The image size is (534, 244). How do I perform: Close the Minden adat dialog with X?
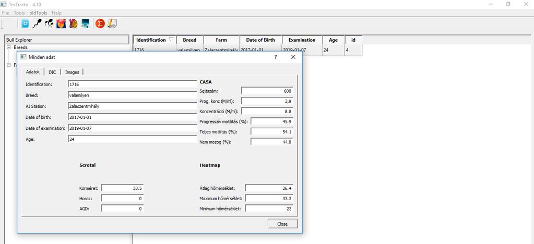(x=293, y=57)
